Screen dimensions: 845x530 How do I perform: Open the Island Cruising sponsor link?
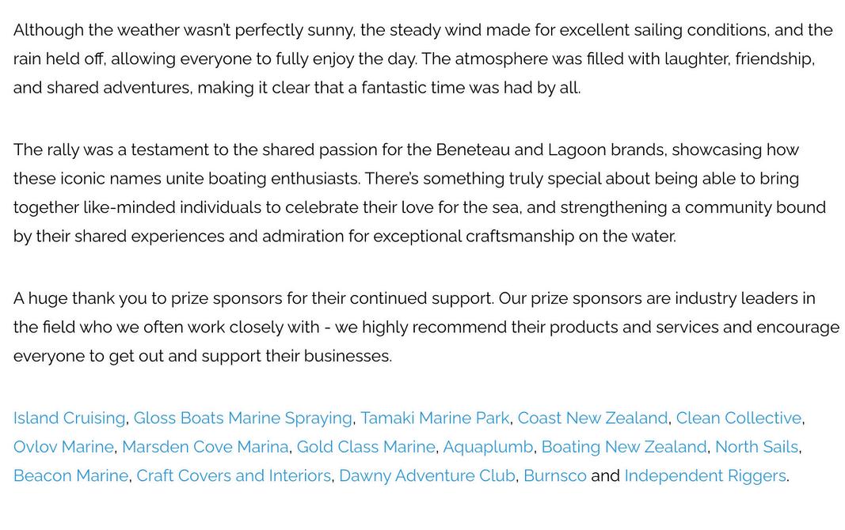click(69, 418)
